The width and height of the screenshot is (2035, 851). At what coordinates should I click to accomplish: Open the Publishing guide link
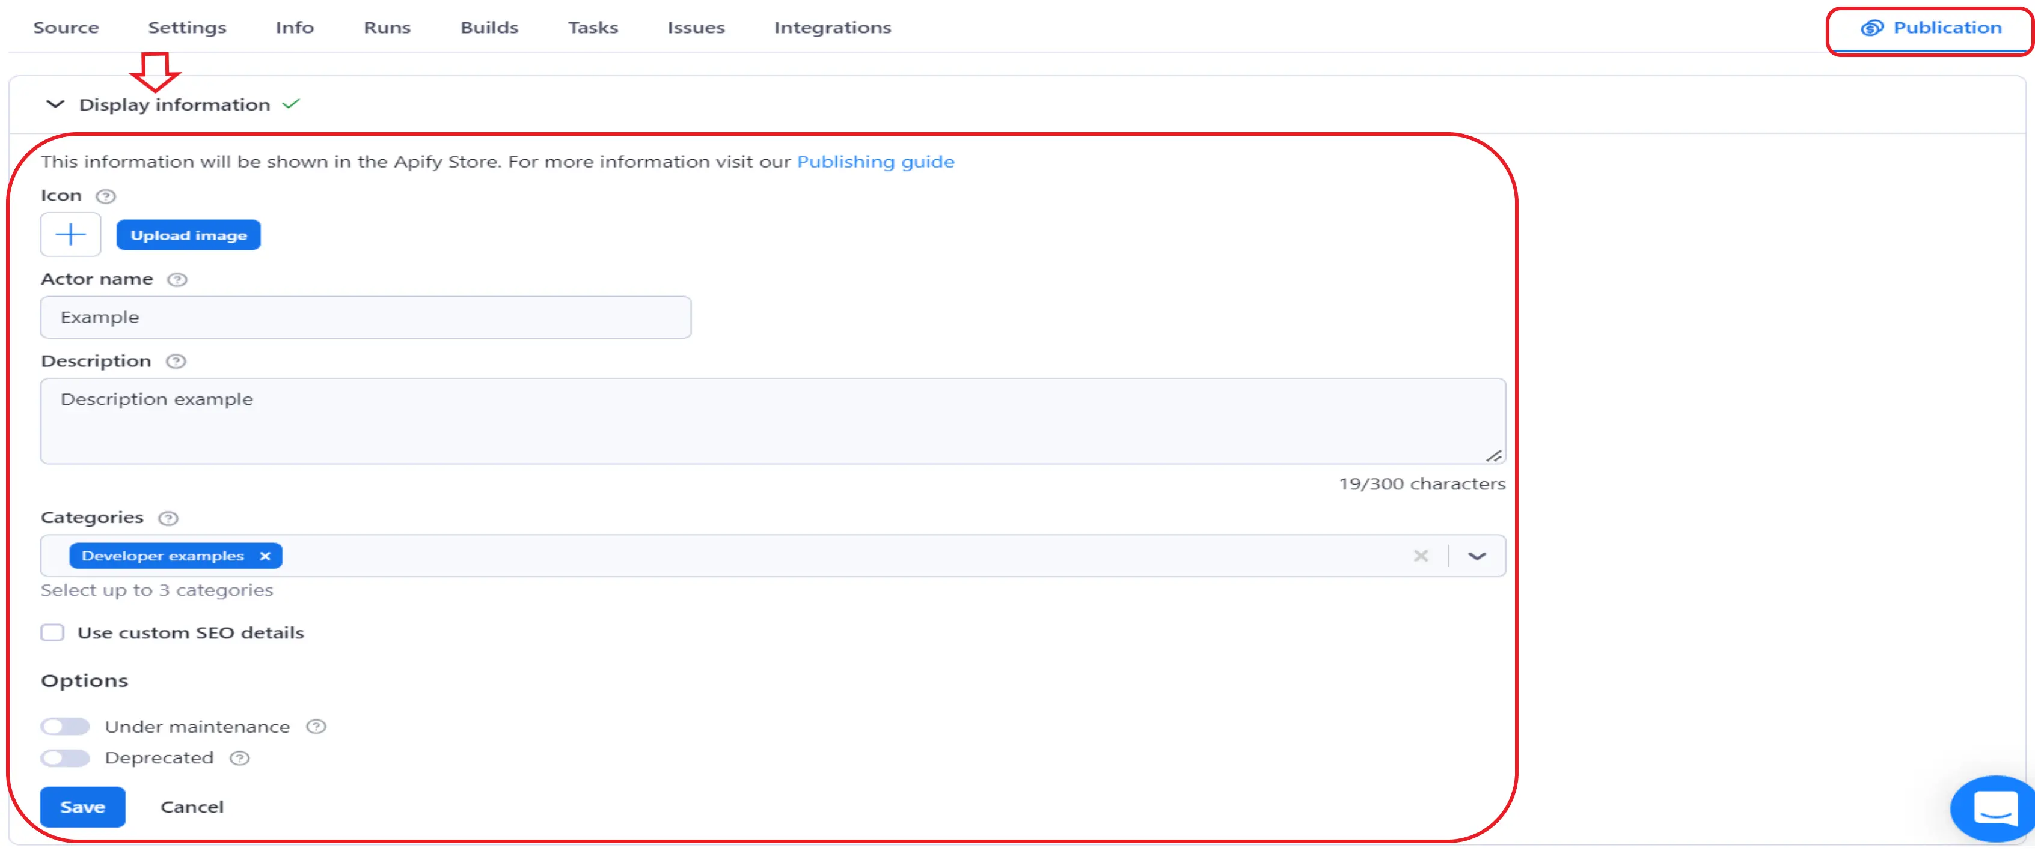click(875, 162)
